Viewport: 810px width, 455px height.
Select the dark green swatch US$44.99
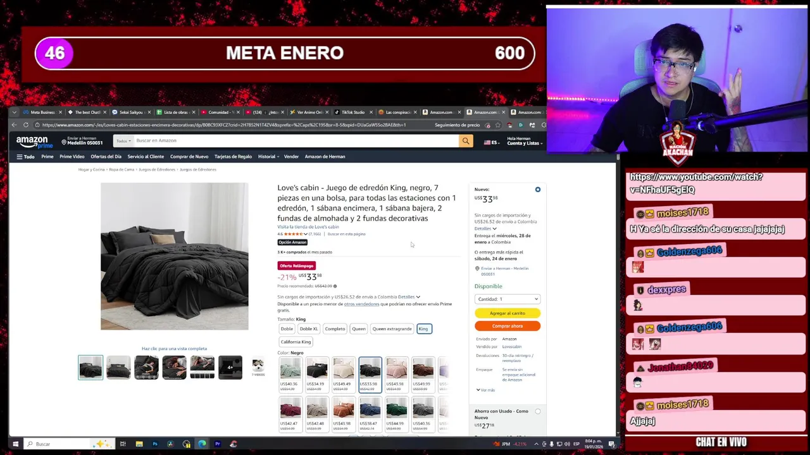(x=397, y=415)
